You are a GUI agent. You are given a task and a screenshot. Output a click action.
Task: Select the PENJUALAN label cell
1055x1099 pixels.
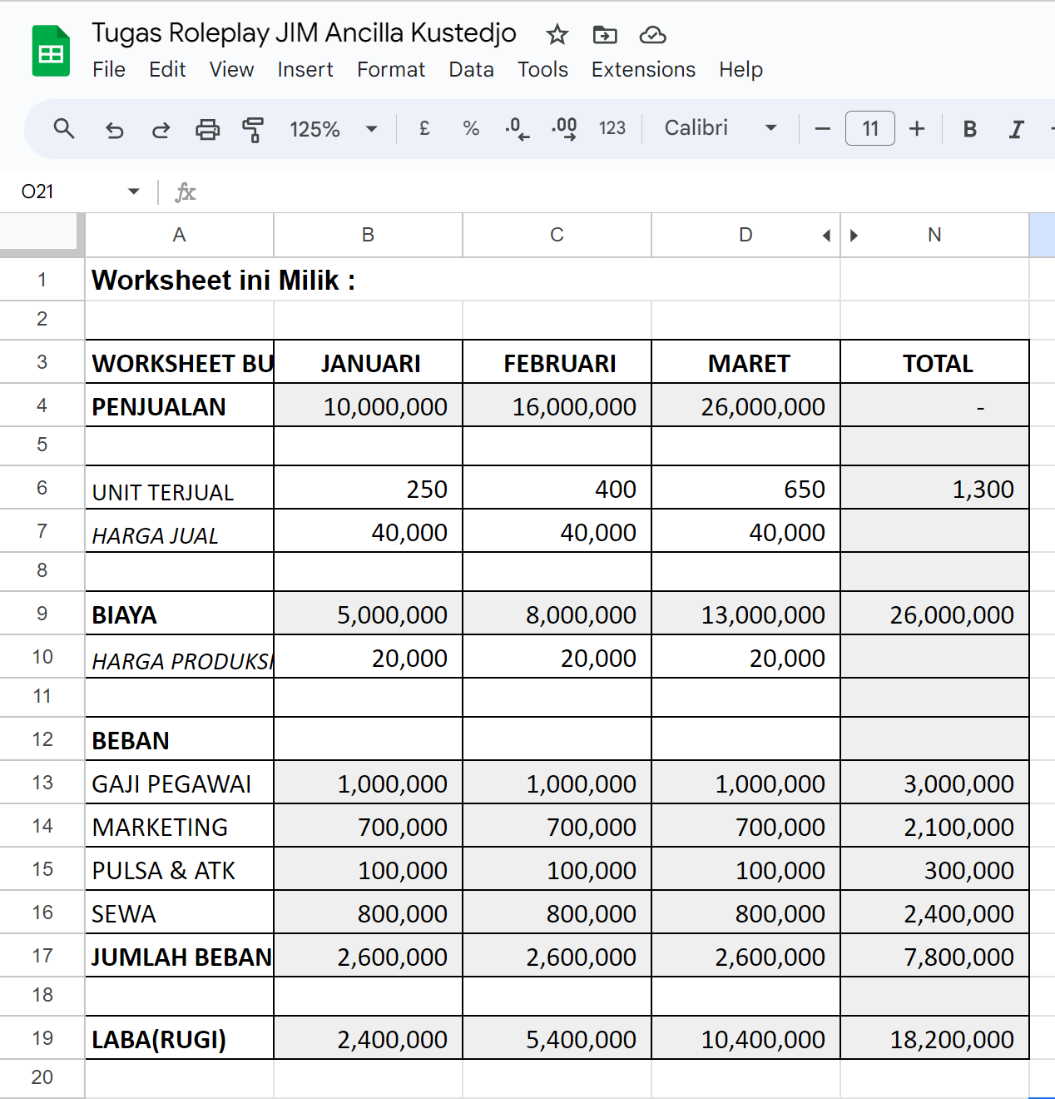180,405
